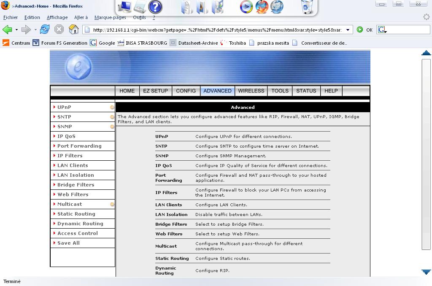
Task: Switch to the EZ SETUP tab
Action: click(x=155, y=91)
